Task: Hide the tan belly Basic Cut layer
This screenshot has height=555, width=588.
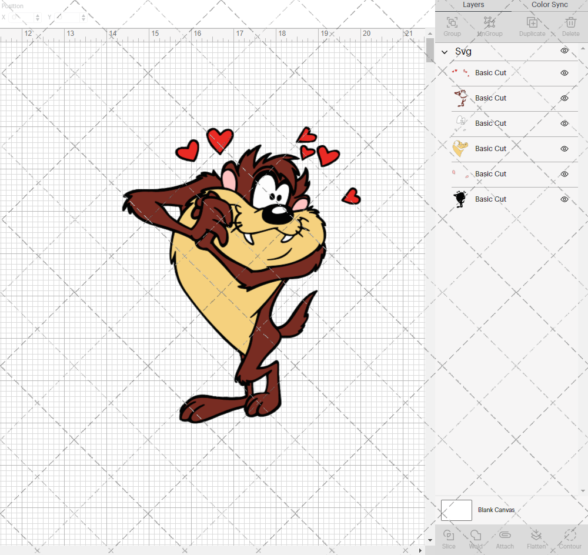Action: point(564,149)
